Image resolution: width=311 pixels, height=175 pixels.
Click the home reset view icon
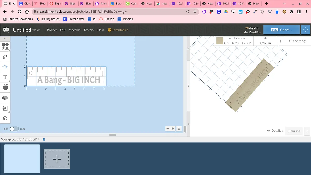(179, 129)
